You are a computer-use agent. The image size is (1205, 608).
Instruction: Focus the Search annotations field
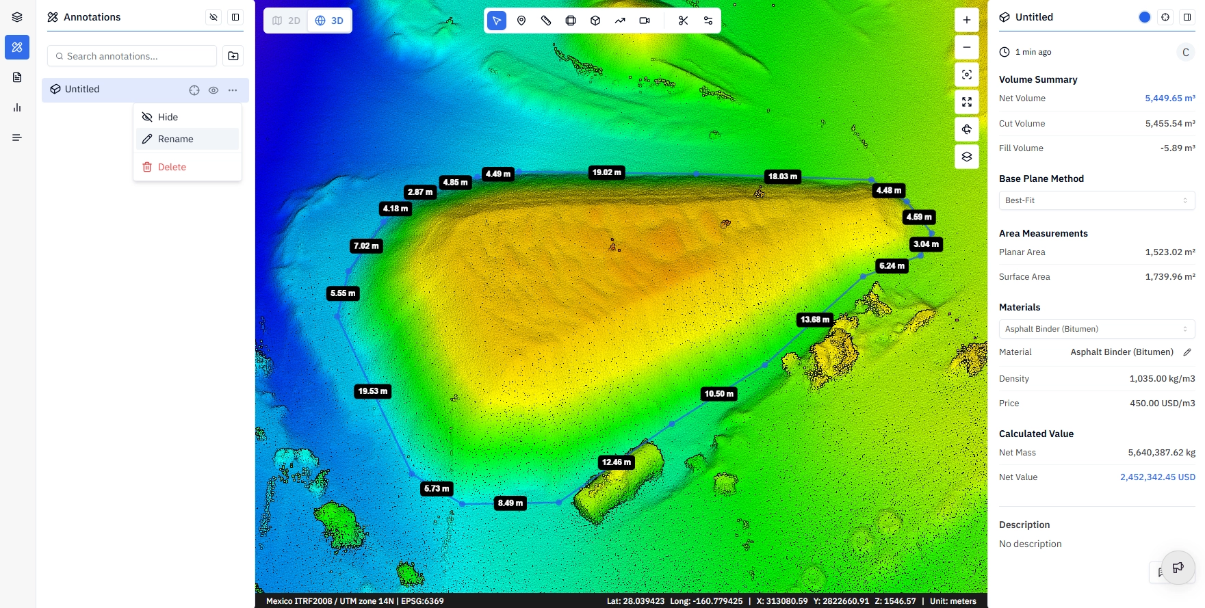coord(132,56)
